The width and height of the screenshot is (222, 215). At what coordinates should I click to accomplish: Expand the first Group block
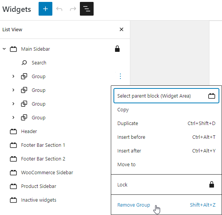click(13, 76)
